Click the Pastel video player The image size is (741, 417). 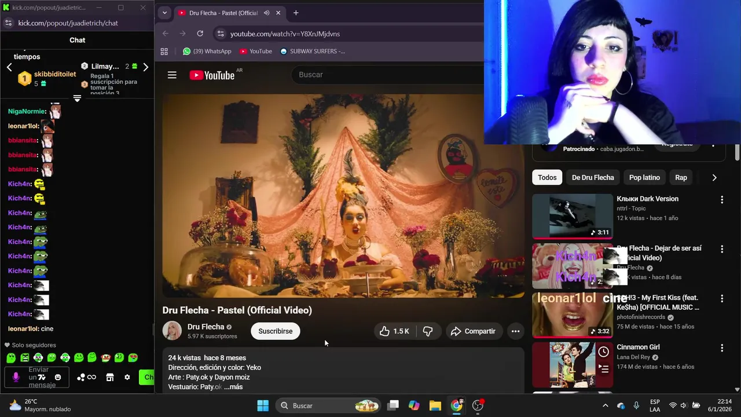343,196
